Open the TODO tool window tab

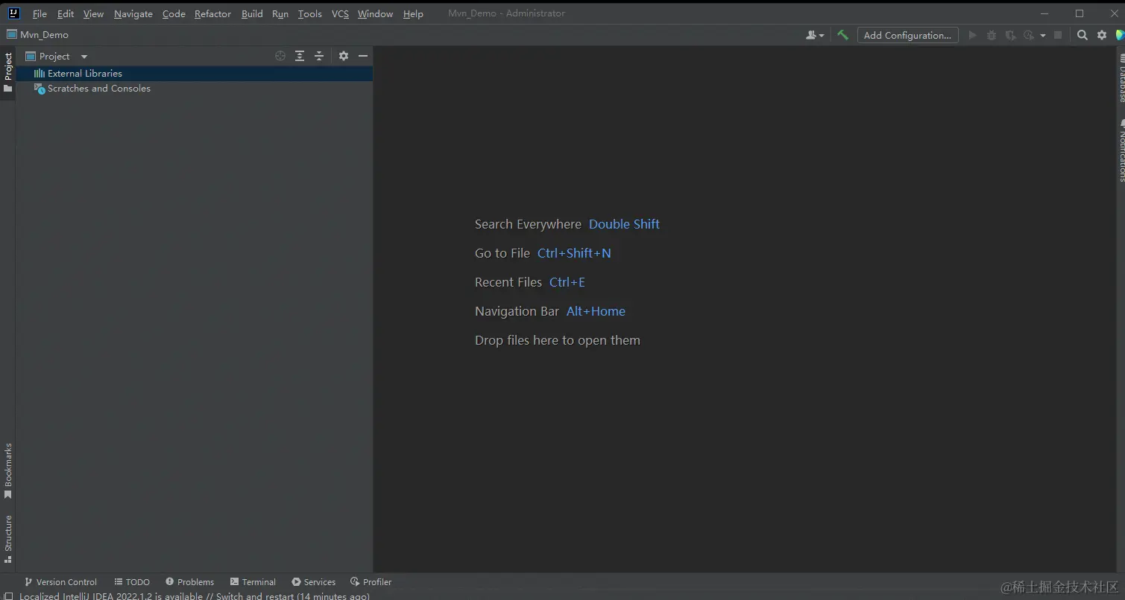(x=132, y=582)
